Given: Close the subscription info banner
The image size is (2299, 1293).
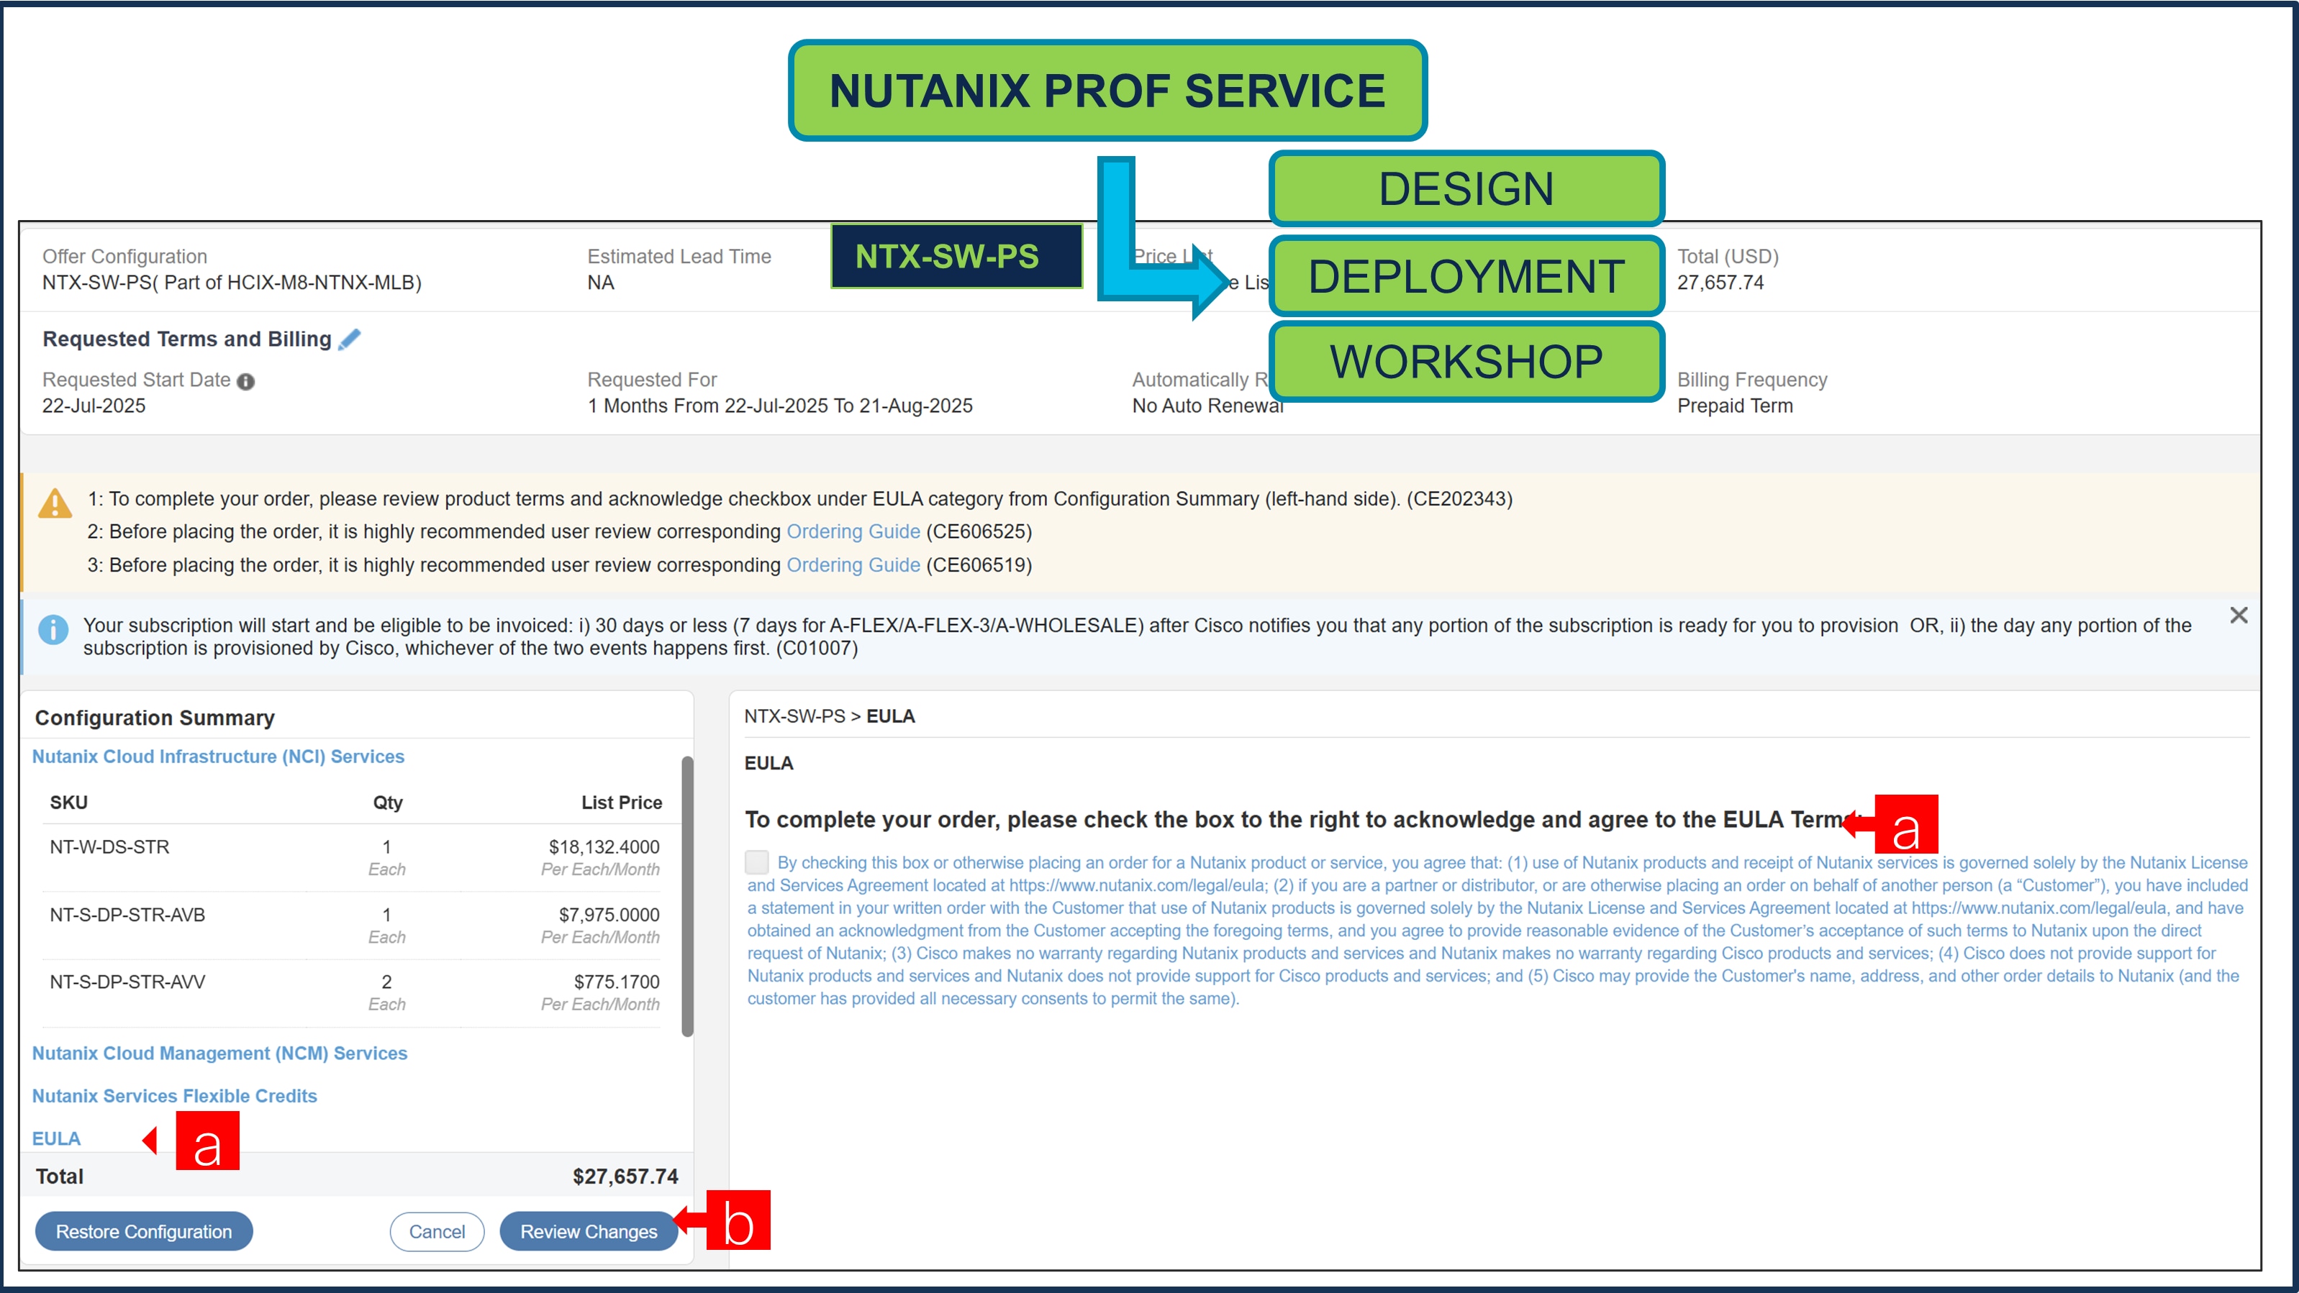Looking at the screenshot, I should [x=2239, y=616].
